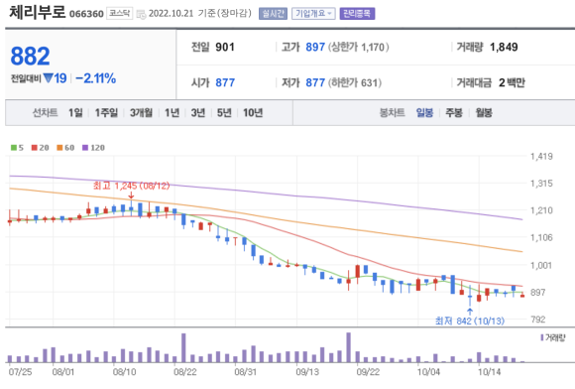
Task: Click the stock code 066360
Action: tap(86, 14)
